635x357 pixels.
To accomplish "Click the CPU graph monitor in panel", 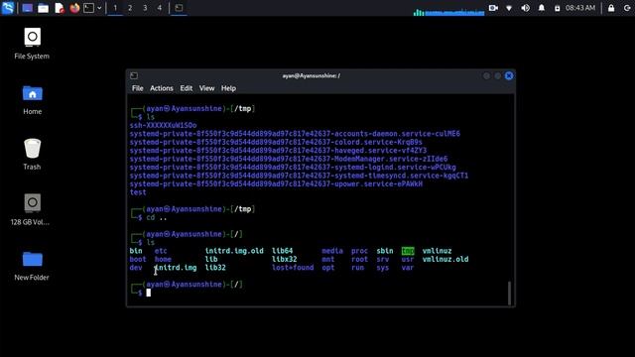I will [x=448, y=12].
